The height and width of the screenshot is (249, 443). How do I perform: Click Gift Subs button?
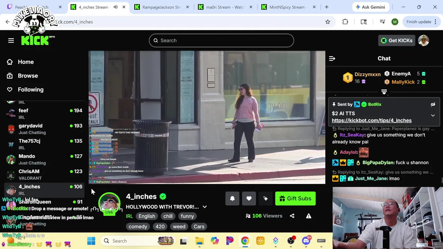click(x=295, y=199)
